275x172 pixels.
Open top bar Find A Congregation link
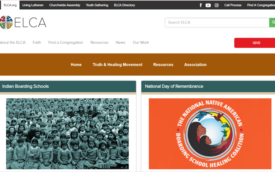coord(261,5)
